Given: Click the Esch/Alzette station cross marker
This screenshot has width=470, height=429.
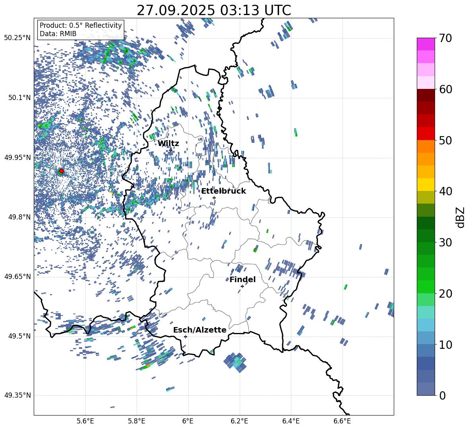Looking at the screenshot, I should click(185, 337).
